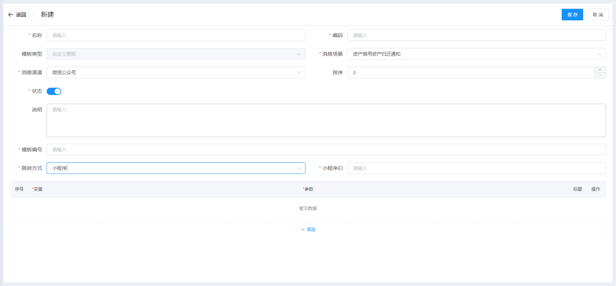Click the 保存 save button
616x286 pixels.
(x=572, y=15)
